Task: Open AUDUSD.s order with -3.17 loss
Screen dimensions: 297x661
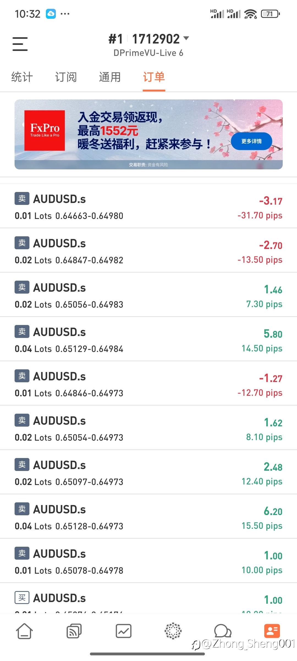Action: (x=148, y=207)
